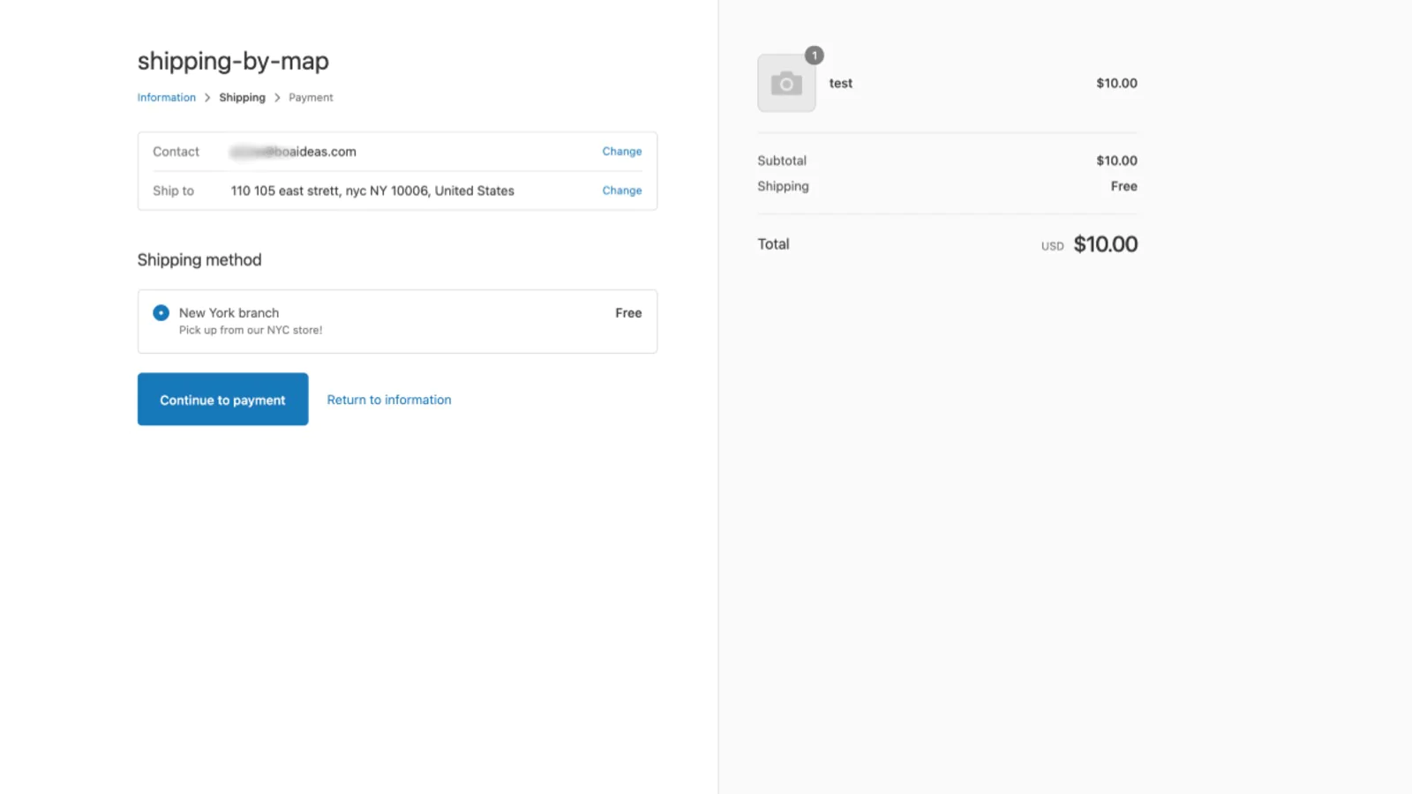The image size is (1412, 794).
Task: Click the USD total amount
Action: (1105, 244)
